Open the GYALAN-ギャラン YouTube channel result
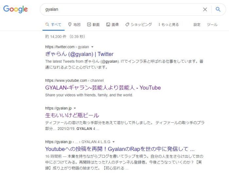This screenshot has height=177, width=229. click(103, 88)
